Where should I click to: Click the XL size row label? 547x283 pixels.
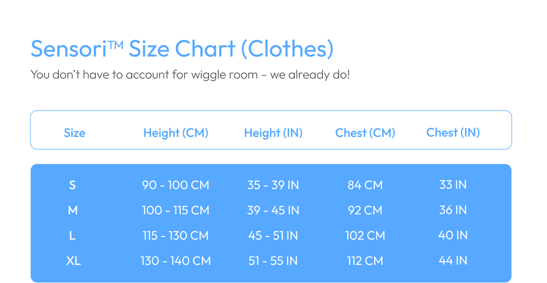74,261
